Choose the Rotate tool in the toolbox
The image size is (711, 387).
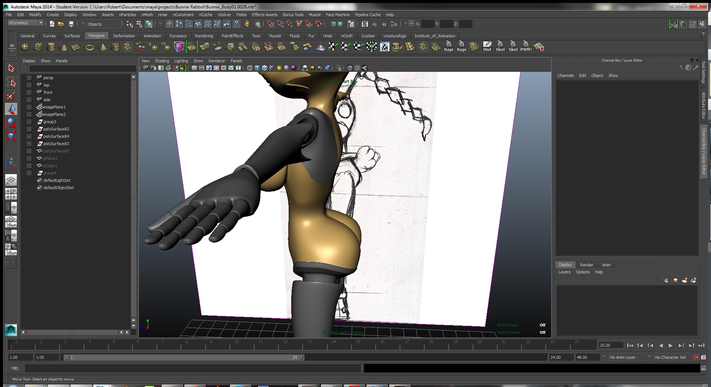pos(11,122)
